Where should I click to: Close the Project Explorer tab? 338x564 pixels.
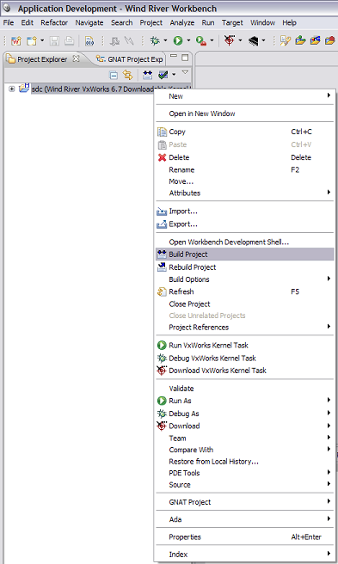(x=76, y=58)
